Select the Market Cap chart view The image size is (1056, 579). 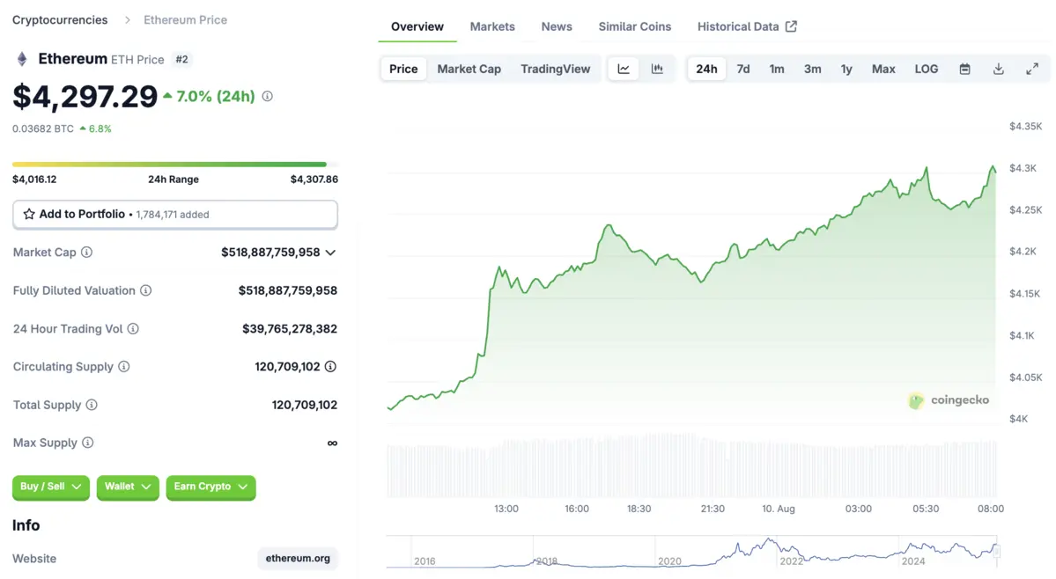click(469, 69)
